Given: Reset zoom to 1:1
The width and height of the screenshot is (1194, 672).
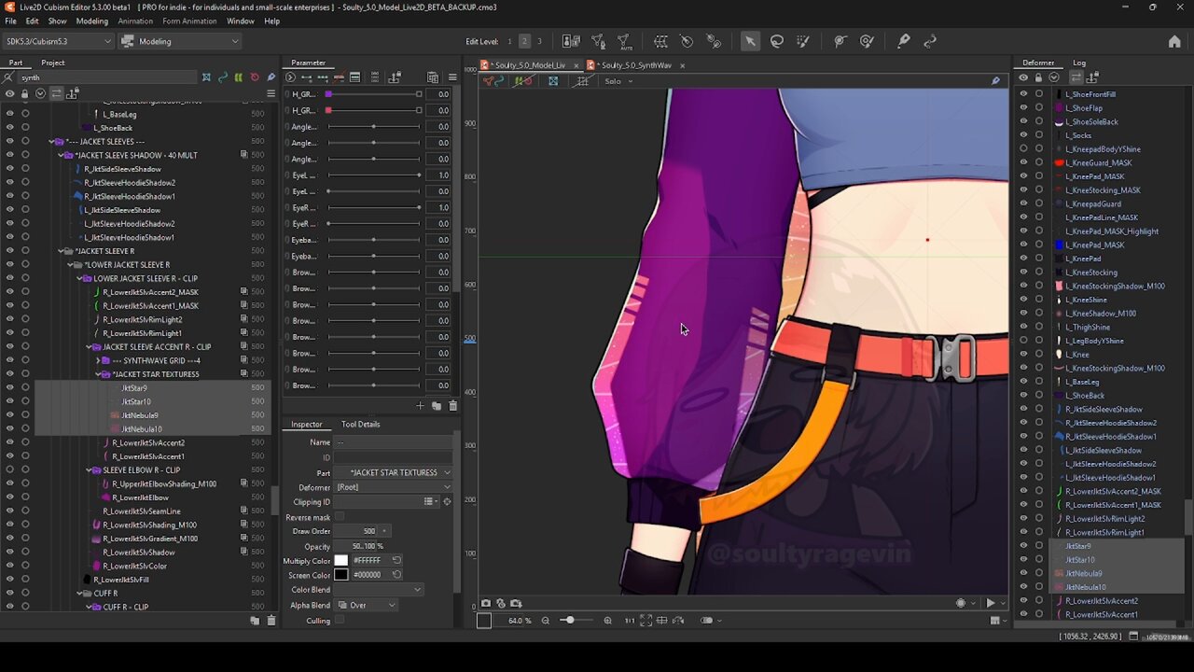Looking at the screenshot, I should 630,621.
